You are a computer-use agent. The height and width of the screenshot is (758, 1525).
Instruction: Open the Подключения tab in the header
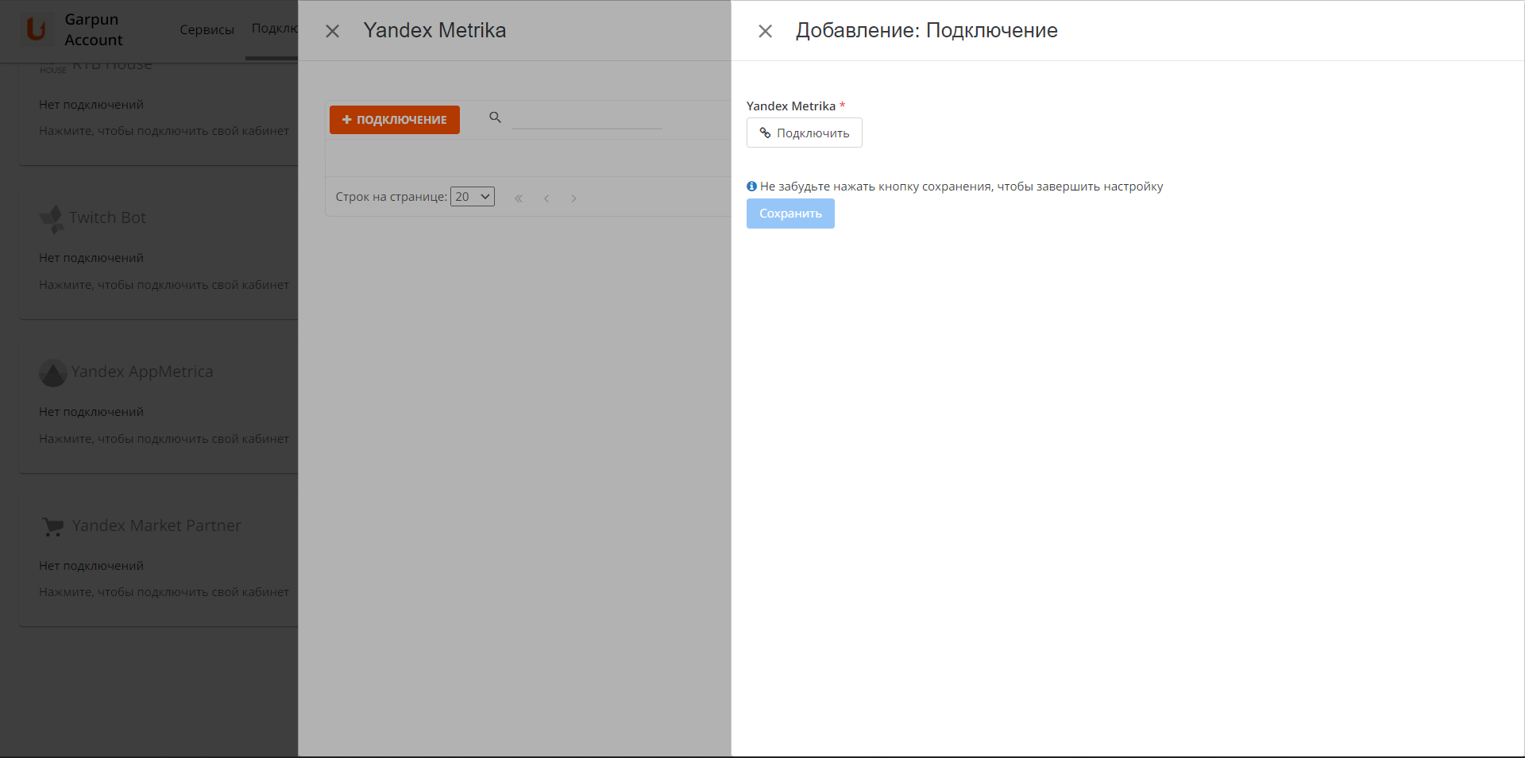tap(275, 29)
